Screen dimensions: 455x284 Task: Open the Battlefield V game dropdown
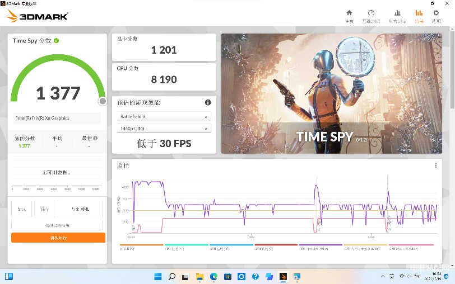(x=164, y=116)
